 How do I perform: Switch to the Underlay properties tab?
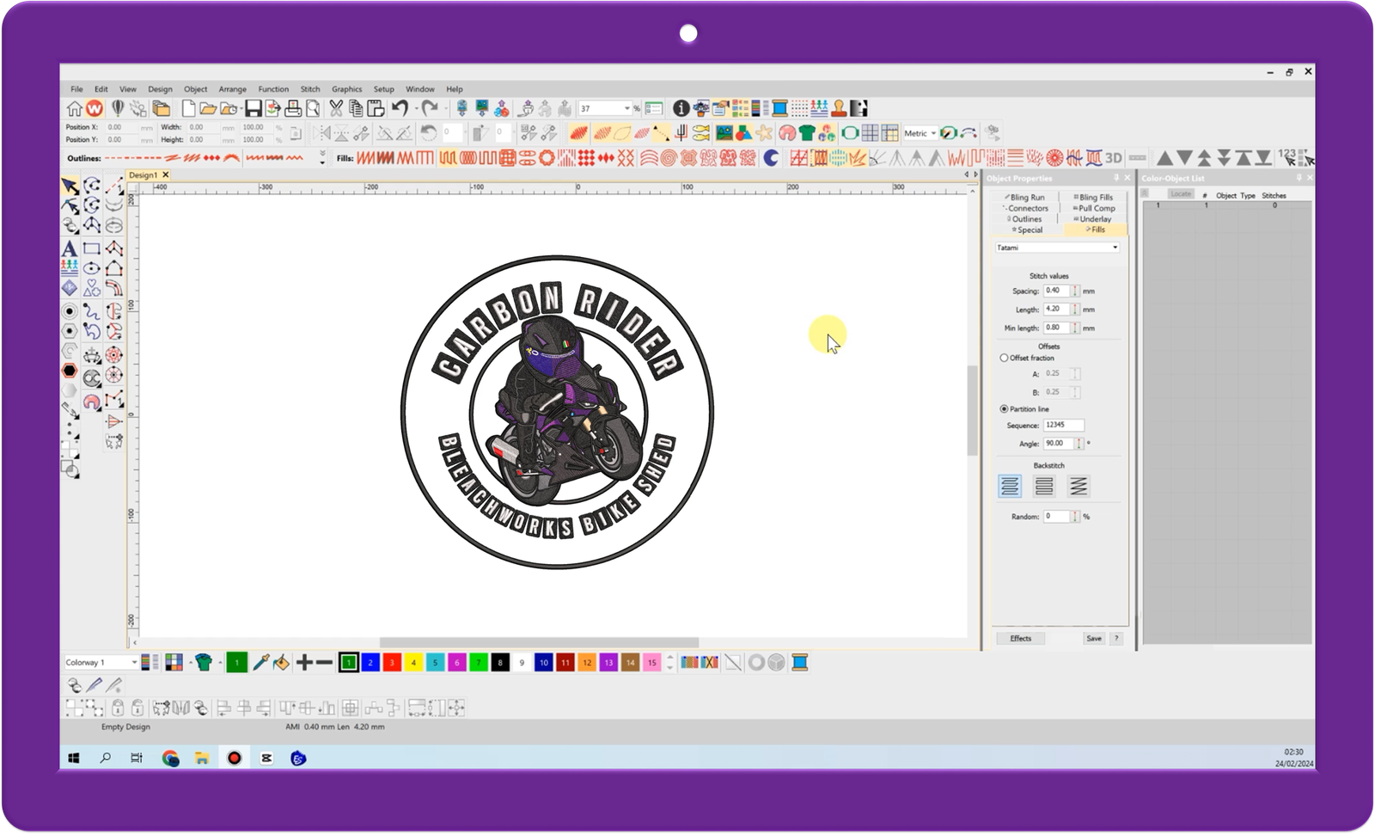click(x=1092, y=219)
